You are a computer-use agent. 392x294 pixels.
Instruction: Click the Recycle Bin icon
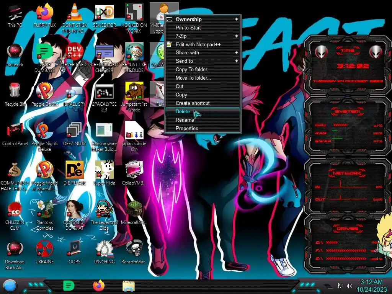(x=15, y=95)
